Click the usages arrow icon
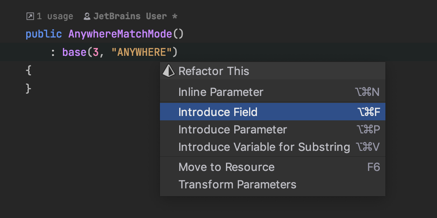This screenshot has width=437, height=218. coord(30,17)
